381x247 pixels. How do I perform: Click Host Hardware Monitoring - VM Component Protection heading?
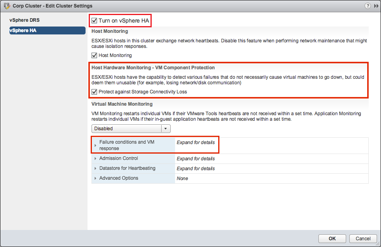coord(153,68)
